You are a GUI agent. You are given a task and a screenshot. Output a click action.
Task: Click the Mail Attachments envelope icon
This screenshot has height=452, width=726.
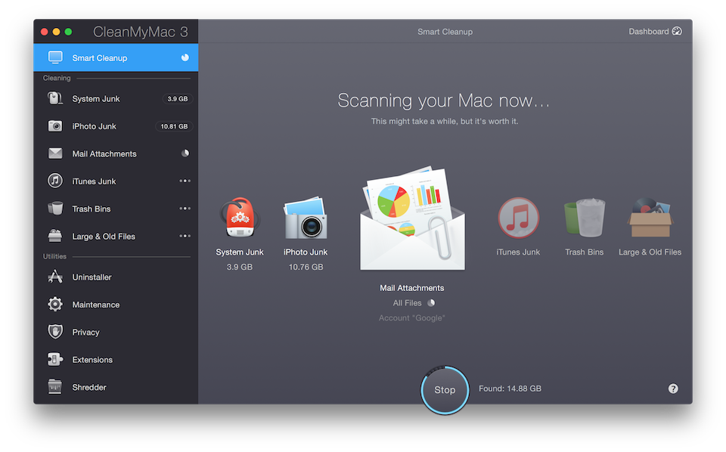[x=54, y=153]
